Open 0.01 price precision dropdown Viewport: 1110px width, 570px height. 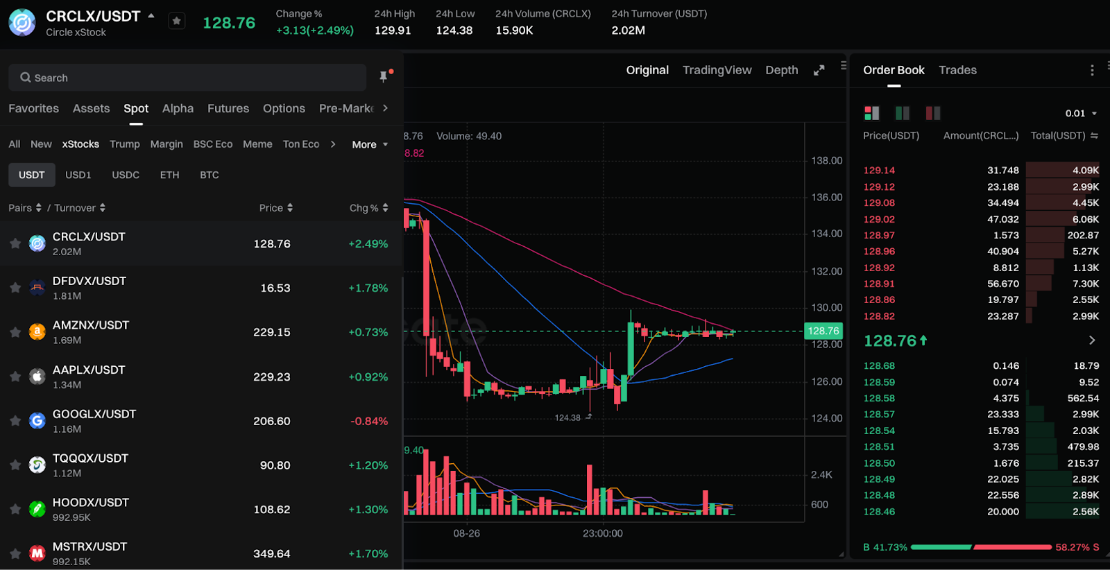tap(1082, 113)
